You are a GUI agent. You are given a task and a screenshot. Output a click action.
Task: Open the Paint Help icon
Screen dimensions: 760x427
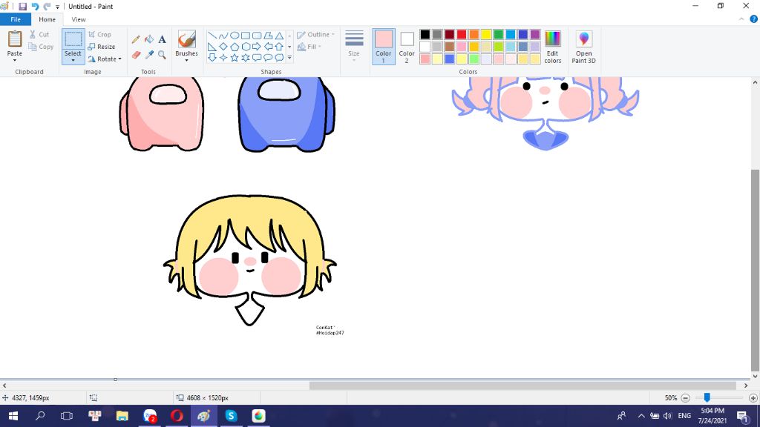pyautogui.click(x=754, y=19)
